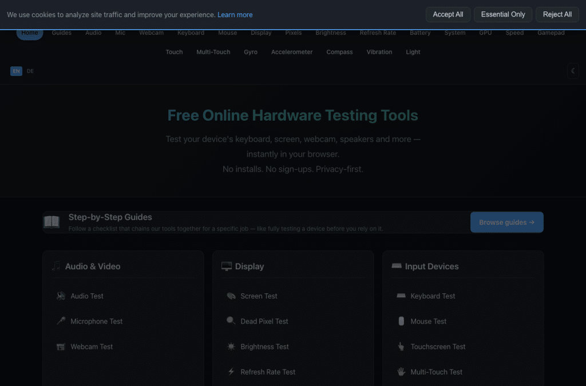Screen dimensions: 586x386
Task: Click the pointing finger icon beside Touchscreen Test
Action: click(401, 347)
